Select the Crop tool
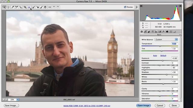 (25, 7)
